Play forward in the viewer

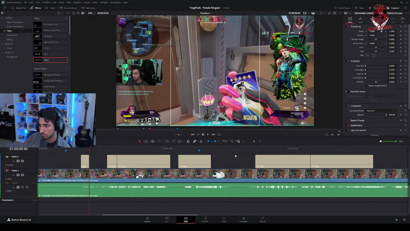pyautogui.click(x=208, y=134)
